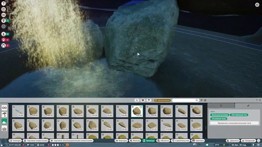Click the Большой размер tag
The width and height of the screenshot is (262, 147).
click(x=219, y=115)
